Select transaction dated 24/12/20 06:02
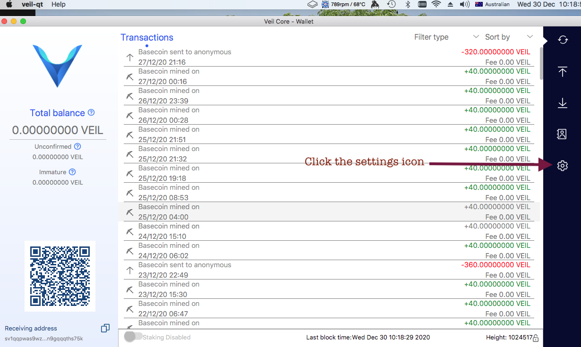The width and height of the screenshot is (581, 347). click(x=329, y=250)
